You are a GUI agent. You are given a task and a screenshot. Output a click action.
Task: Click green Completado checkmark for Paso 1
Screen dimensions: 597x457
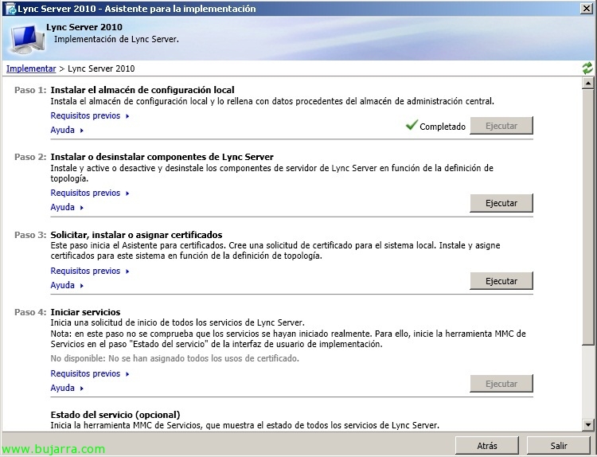[412, 124]
